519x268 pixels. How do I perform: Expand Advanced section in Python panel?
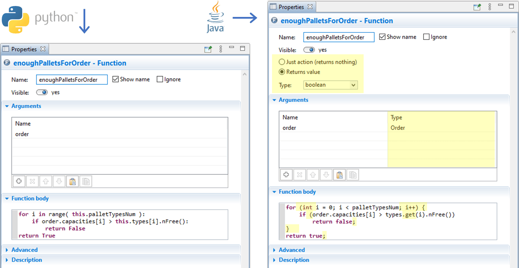point(24,250)
